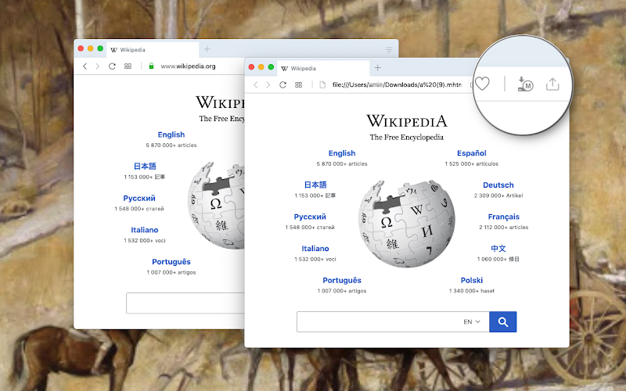This screenshot has width=626, height=391.
Task: Open the Deutsch Wikipedia link
Action: (x=498, y=185)
